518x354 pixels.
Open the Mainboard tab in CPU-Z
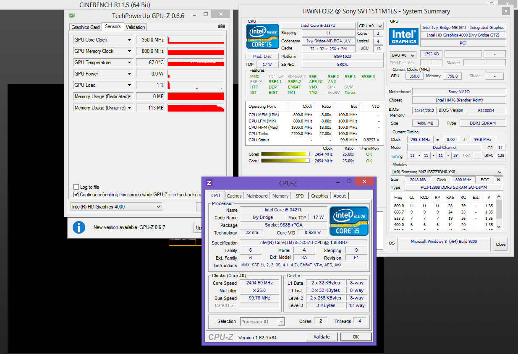click(257, 196)
